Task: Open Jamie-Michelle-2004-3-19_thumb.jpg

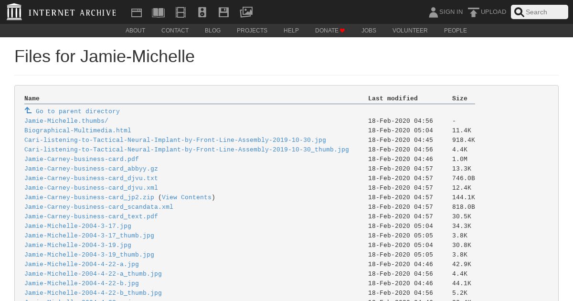Action: pyautogui.click(x=89, y=255)
